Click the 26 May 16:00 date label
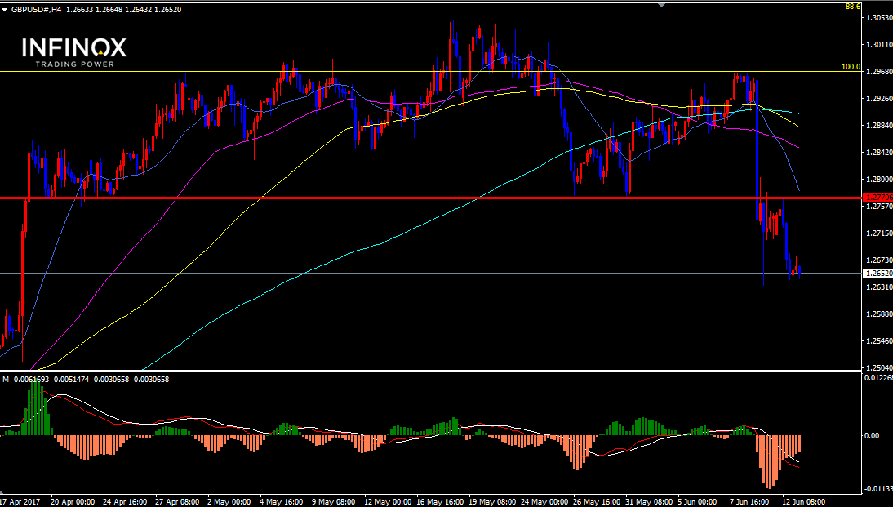This screenshot has width=893, height=507. [596, 502]
